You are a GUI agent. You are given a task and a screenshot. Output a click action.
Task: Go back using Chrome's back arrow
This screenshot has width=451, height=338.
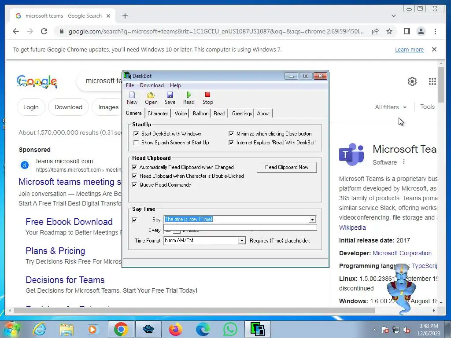(16, 31)
